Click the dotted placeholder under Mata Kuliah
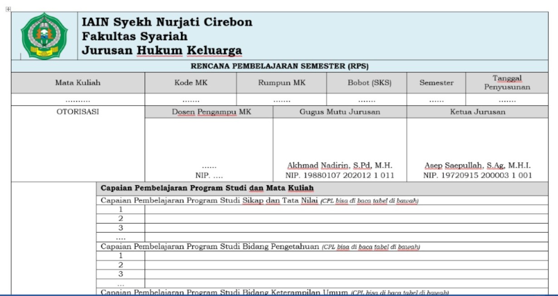The image size is (558, 296). click(78, 100)
